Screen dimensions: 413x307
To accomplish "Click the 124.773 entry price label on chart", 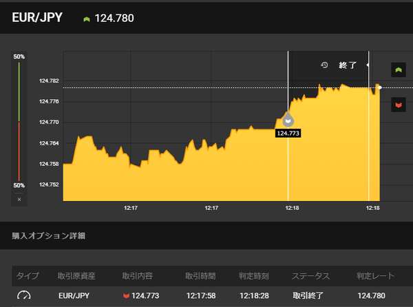I will click(288, 134).
